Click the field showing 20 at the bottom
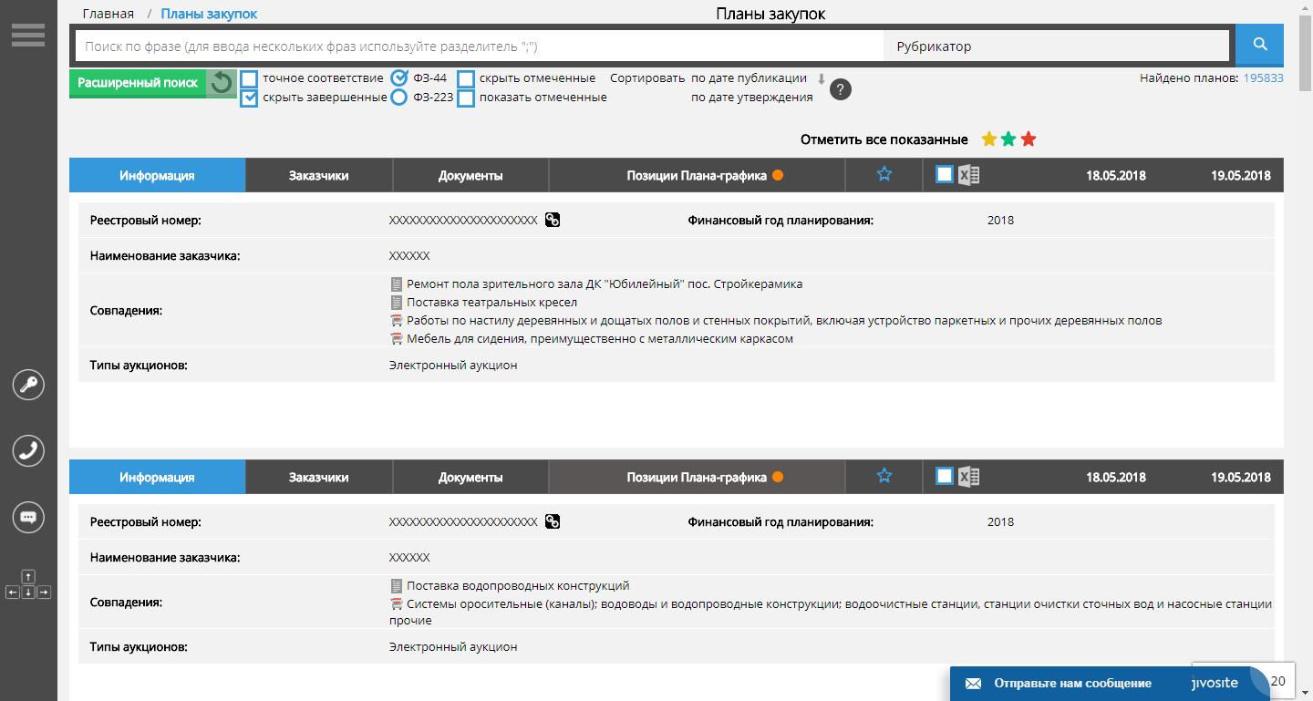 tap(1277, 681)
